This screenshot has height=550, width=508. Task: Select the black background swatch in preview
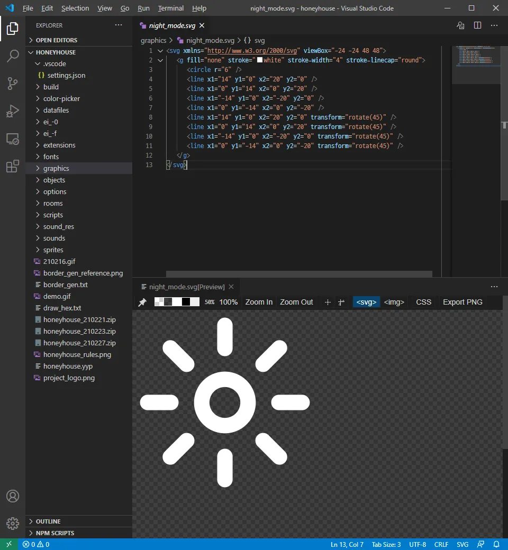click(x=186, y=301)
